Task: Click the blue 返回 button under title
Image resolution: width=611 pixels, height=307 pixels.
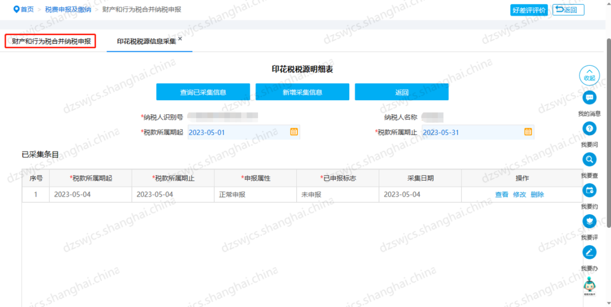Action: tap(402, 92)
